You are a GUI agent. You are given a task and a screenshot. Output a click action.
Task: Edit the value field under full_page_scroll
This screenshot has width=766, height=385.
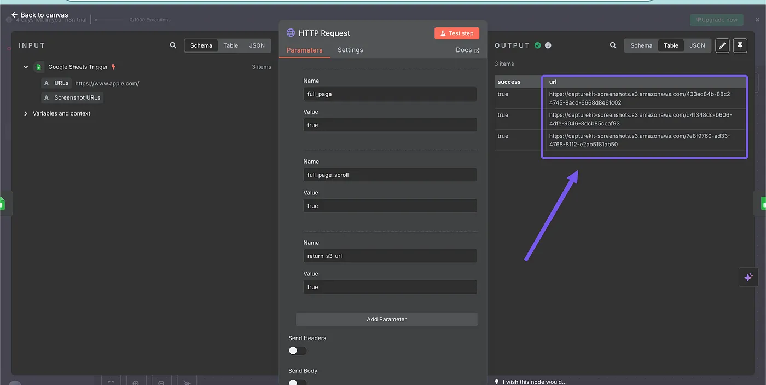tap(391, 206)
